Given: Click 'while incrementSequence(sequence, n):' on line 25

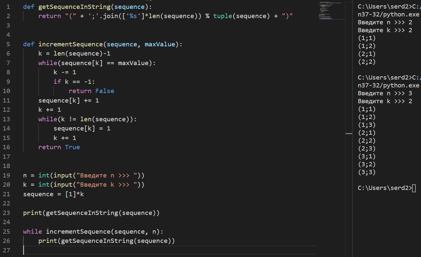Looking at the screenshot, I should pyautogui.click(x=93, y=231).
